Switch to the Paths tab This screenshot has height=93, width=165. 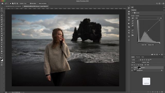pos(143,57)
